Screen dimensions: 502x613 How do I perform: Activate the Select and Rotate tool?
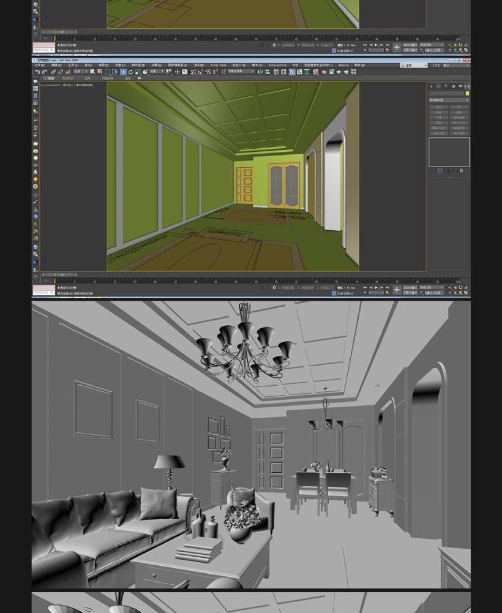pos(130,72)
